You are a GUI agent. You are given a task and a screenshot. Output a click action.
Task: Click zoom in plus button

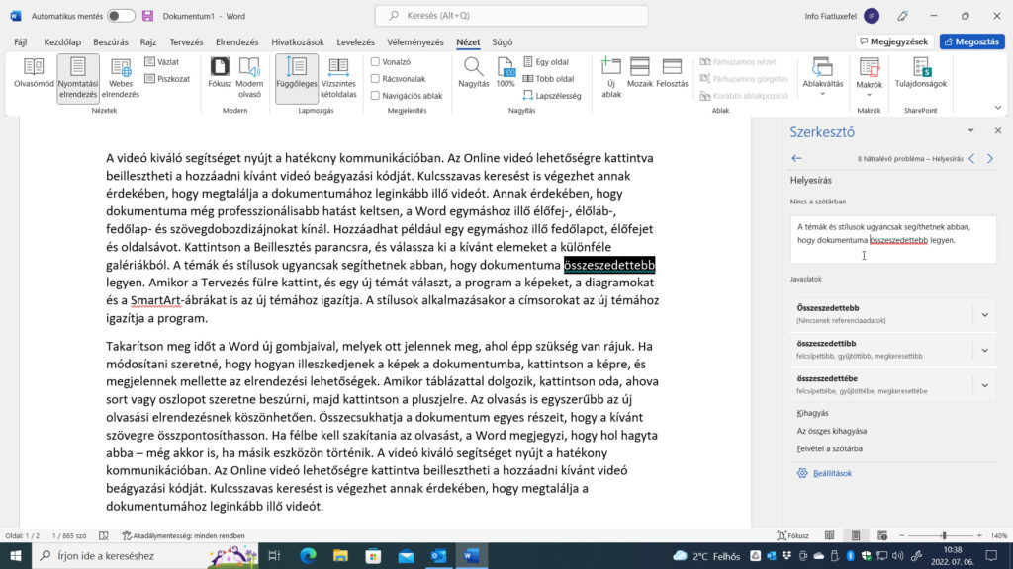tap(979, 535)
